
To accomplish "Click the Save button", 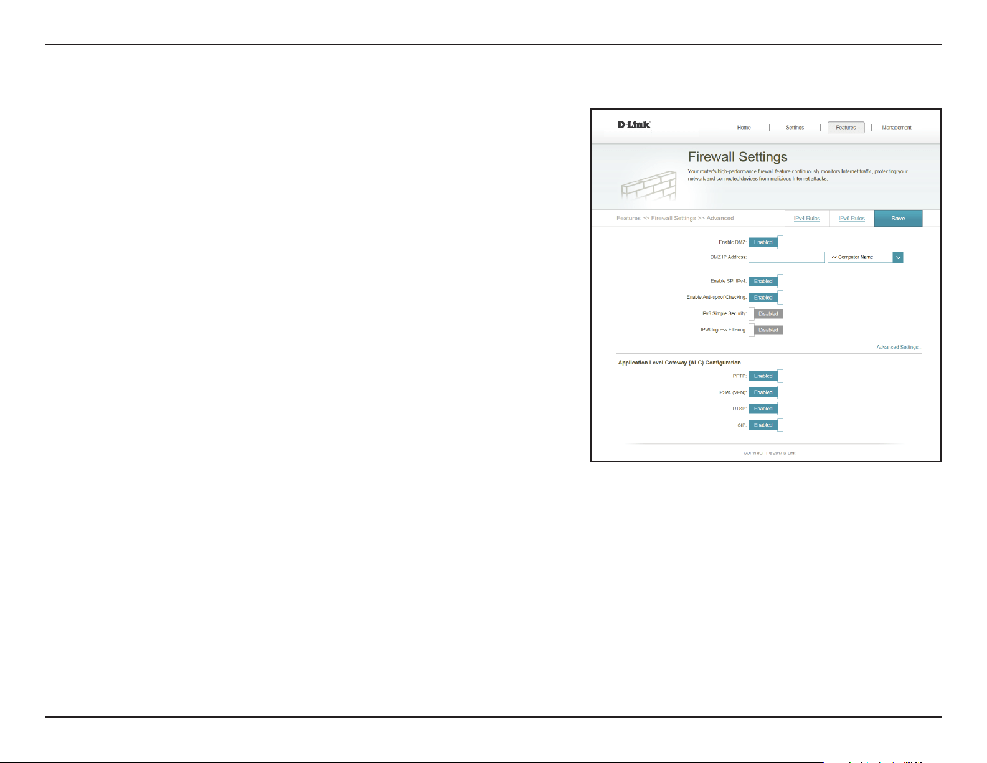I will (x=898, y=218).
